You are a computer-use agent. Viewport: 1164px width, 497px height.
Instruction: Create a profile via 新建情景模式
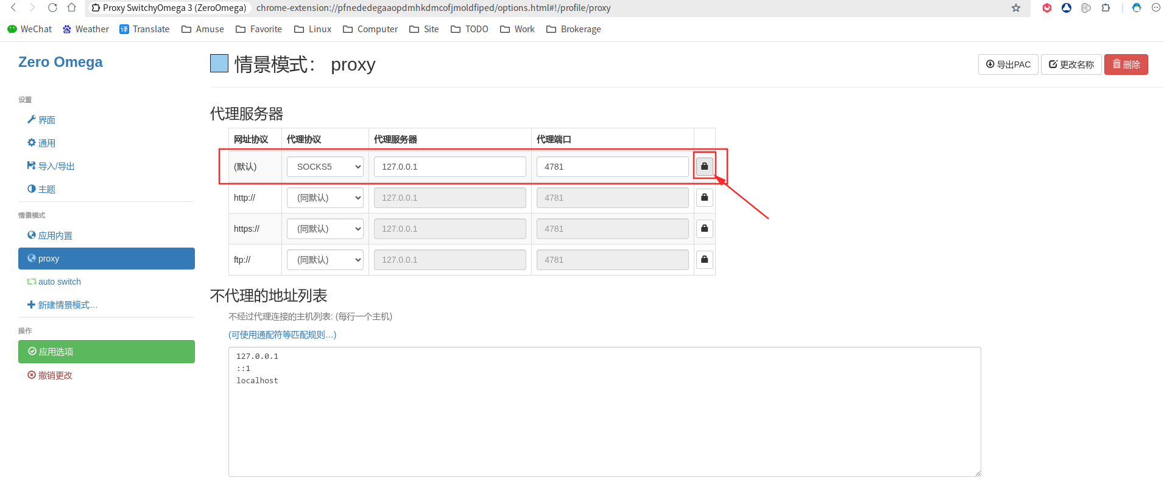(62, 305)
